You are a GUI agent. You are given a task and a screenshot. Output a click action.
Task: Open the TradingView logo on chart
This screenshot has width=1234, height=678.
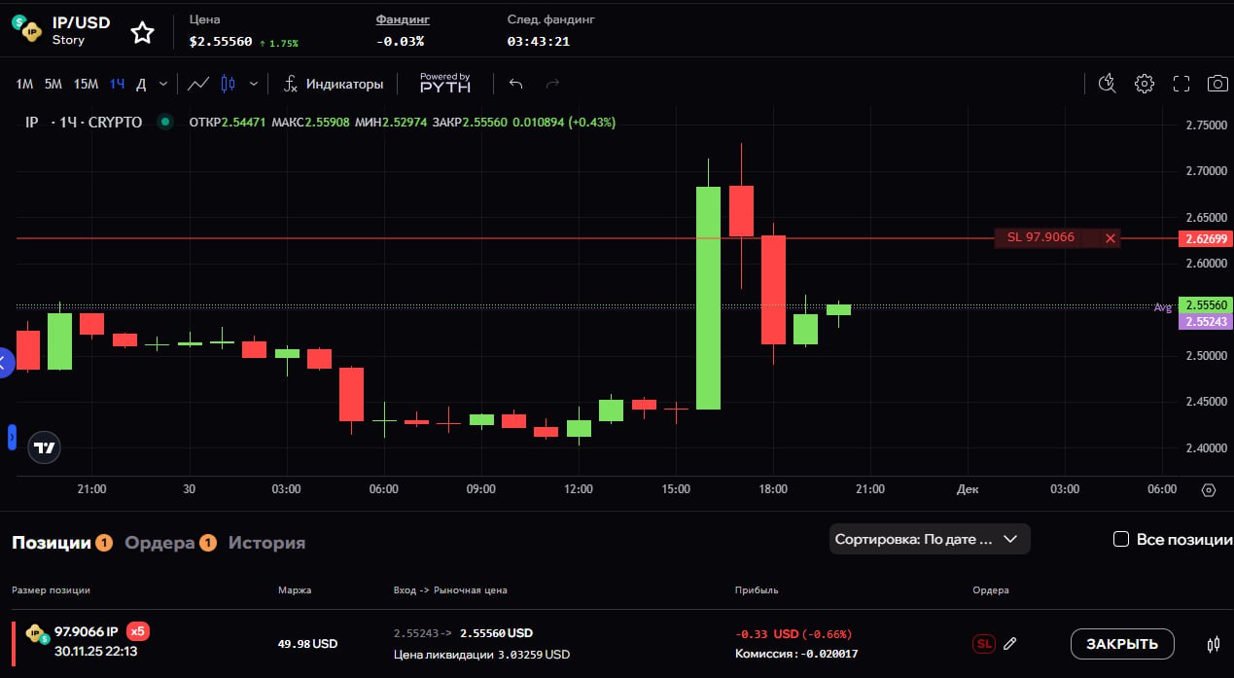[45, 447]
